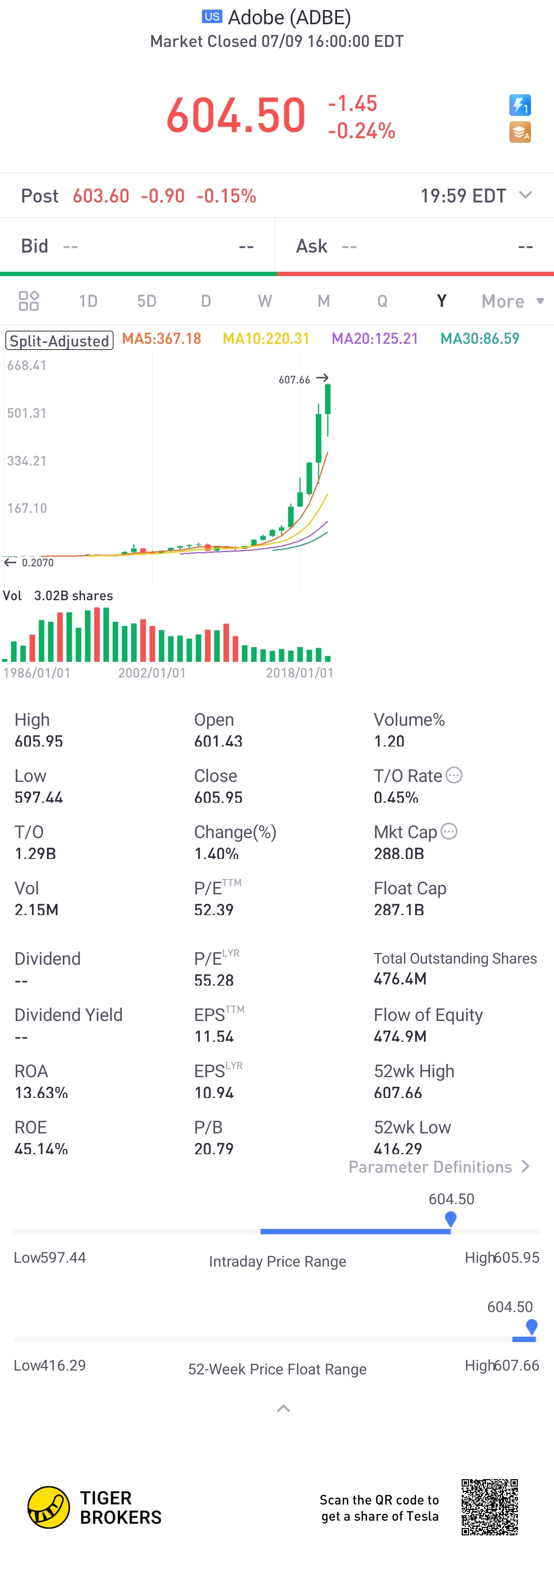Tap info bubble next to Mkt Cap
The image size is (554, 1585).
(449, 831)
